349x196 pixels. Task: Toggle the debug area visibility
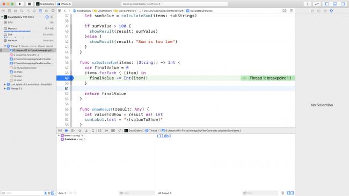pyautogui.click(x=335, y=4)
